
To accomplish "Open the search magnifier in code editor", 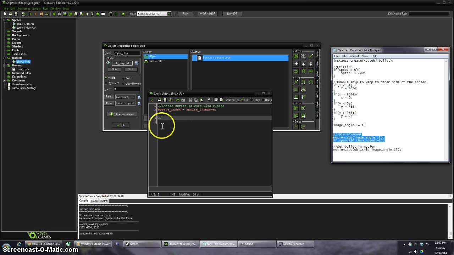I will point(209,100).
